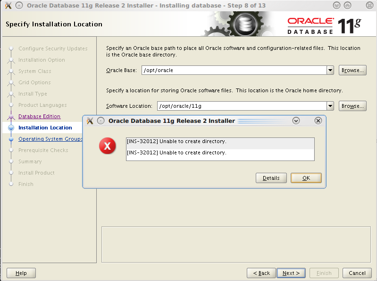Click the error dialog shade arrow icon

tap(296, 120)
